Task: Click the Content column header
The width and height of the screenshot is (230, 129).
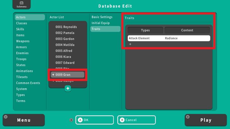Action: pos(187,30)
